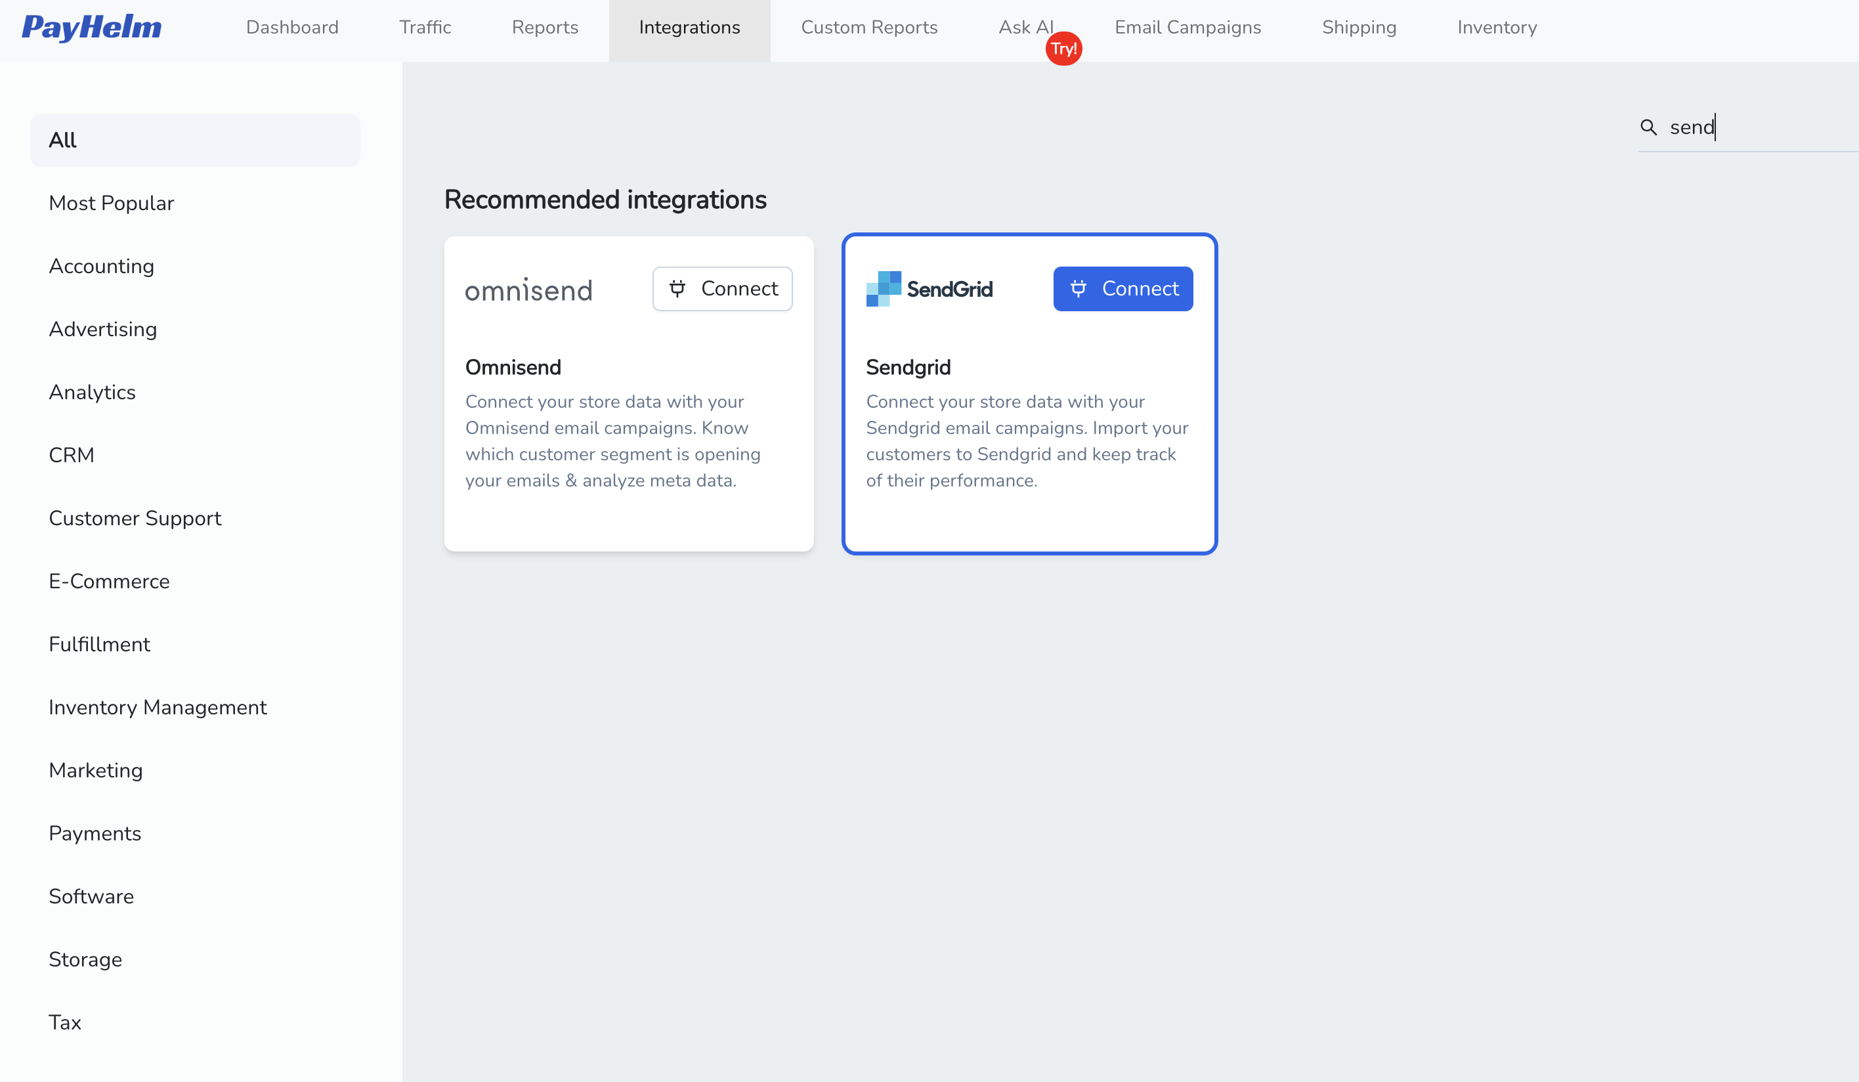1859x1082 pixels.
Task: Open the Email Campaigns menu
Action: (1187, 28)
